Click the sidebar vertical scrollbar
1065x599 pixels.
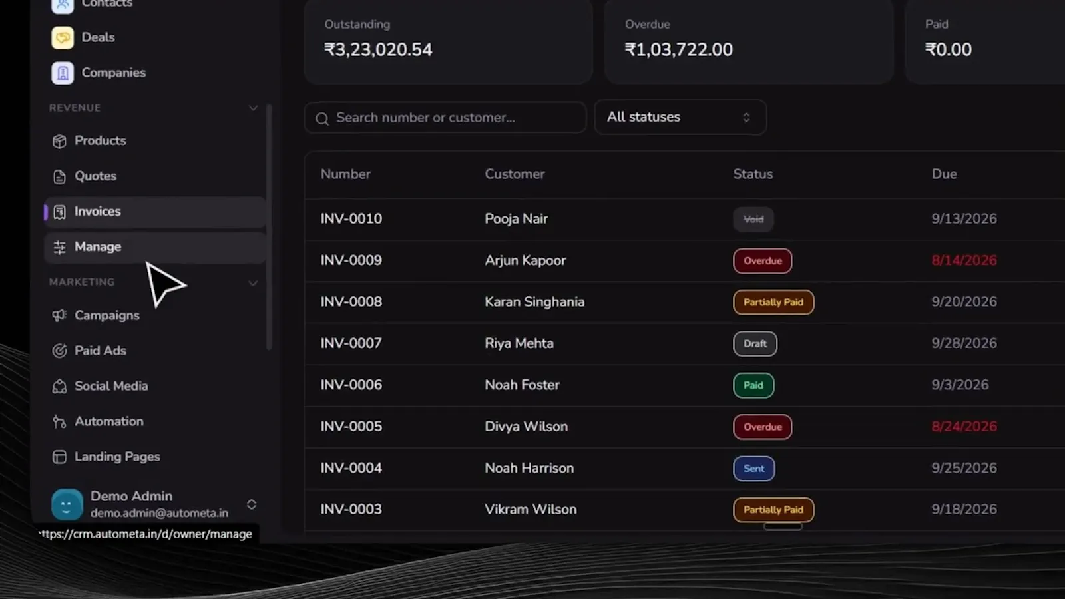tap(269, 226)
